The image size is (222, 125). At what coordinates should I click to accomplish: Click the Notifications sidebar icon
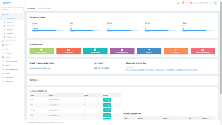3,82
